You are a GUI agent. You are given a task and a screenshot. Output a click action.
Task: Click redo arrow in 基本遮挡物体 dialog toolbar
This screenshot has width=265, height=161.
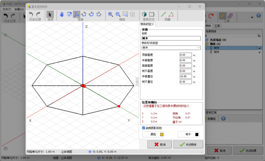pos(38,14)
